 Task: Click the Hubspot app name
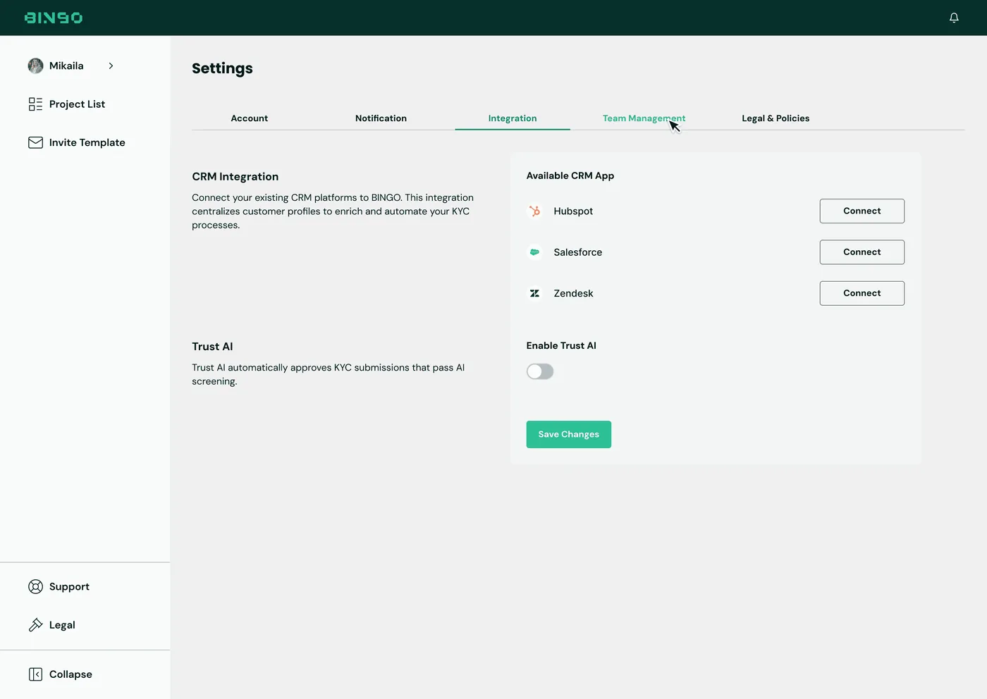(573, 211)
